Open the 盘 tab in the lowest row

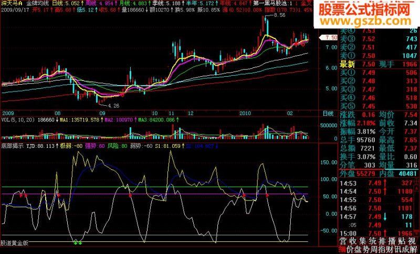coord(359,249)
